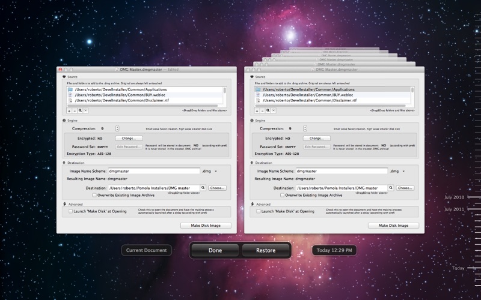
Task: Open the small action menu beside the 12:29 PM version's source magnifier
Action: pyautogui.click(x=274, y=111)
